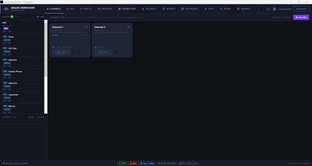
Task: Click the status circle on Kostas Phone row
Action: (x=41, y=72)
